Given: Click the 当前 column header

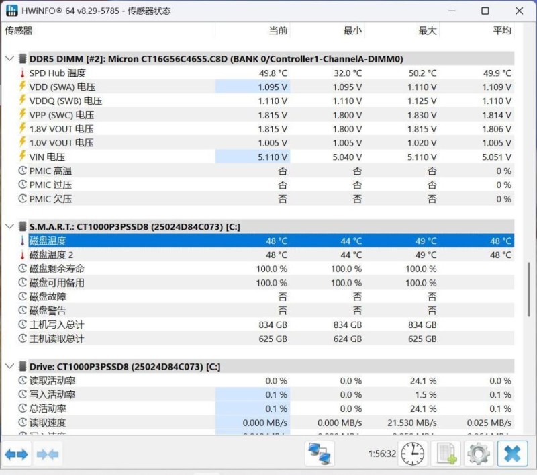Looking at the screenshot, I should coord(277,30).
